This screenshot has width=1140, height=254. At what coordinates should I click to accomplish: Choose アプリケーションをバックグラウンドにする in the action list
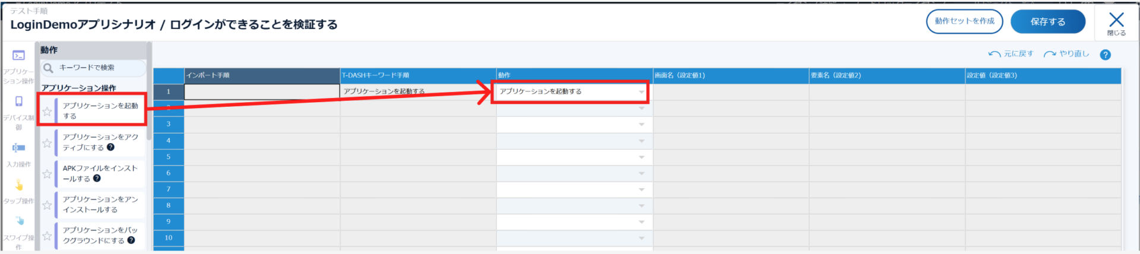[100, 235]
